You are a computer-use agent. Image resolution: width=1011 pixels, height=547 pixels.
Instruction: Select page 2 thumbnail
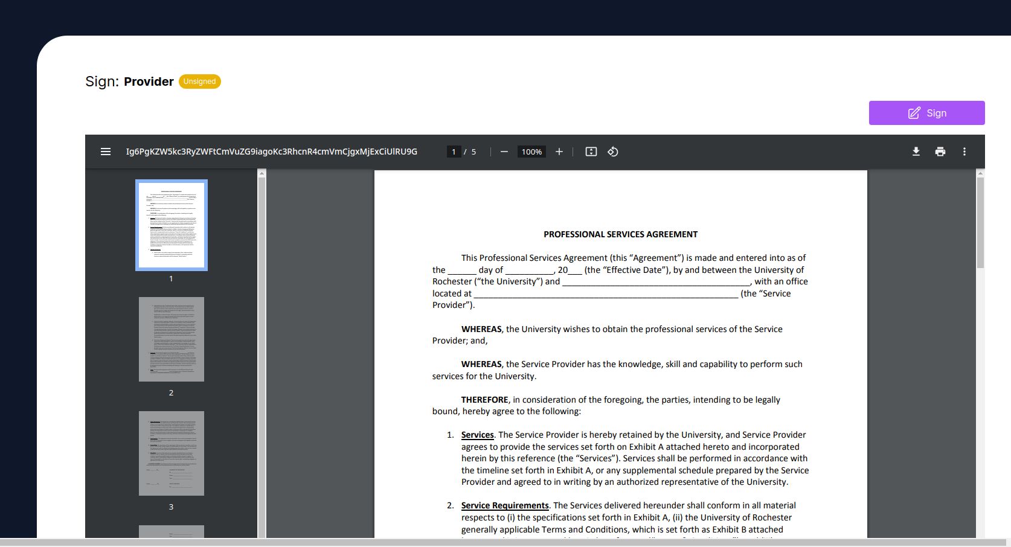pyautogui.click(x=172, y=339)
